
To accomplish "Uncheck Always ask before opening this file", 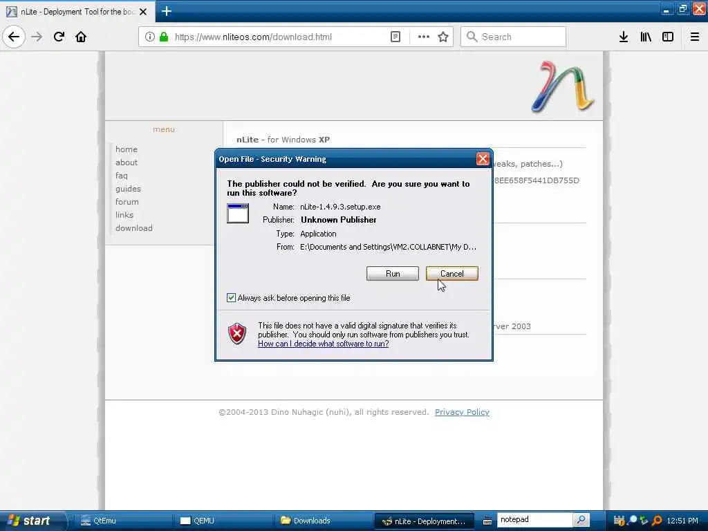I will [231, 298].
